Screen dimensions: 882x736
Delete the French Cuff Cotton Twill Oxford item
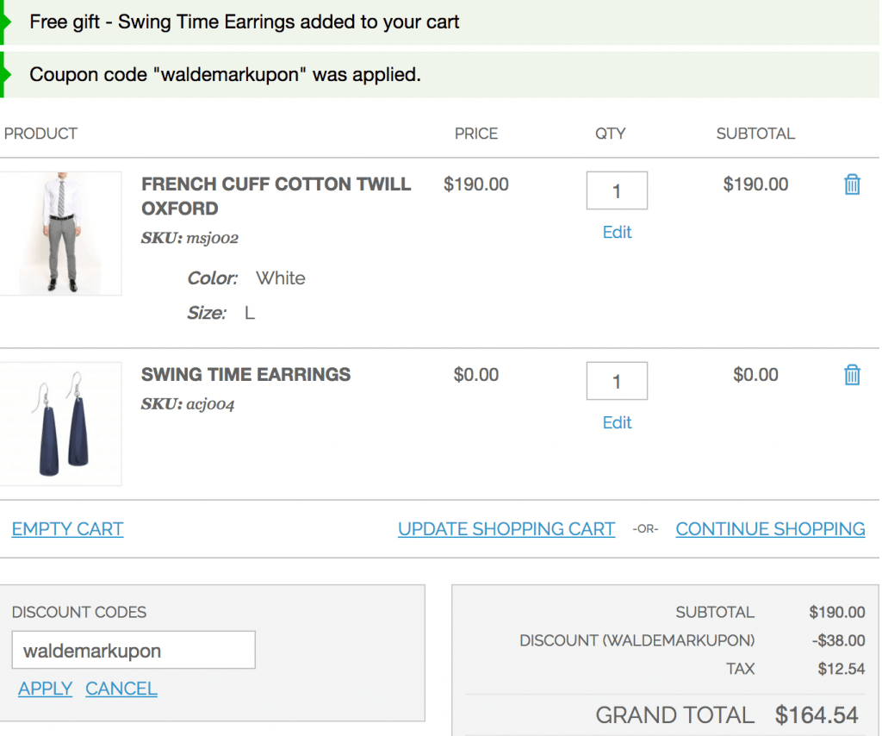coord(852,184)
